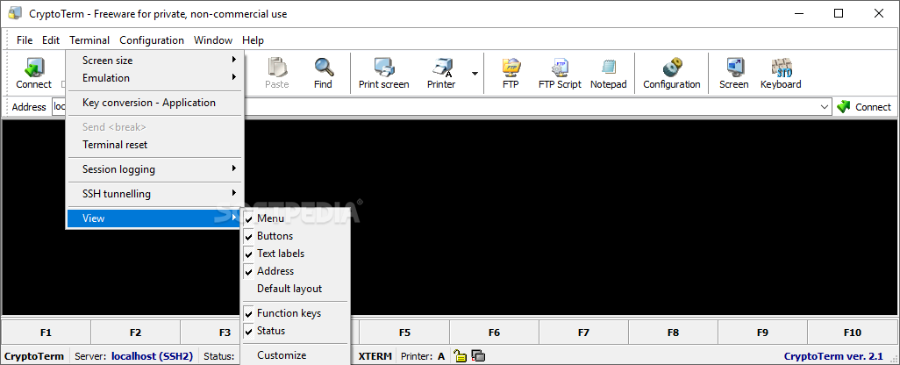Click the F10 function key button
This screenshot has height=365, width=900.
click(x=853, y=333)
